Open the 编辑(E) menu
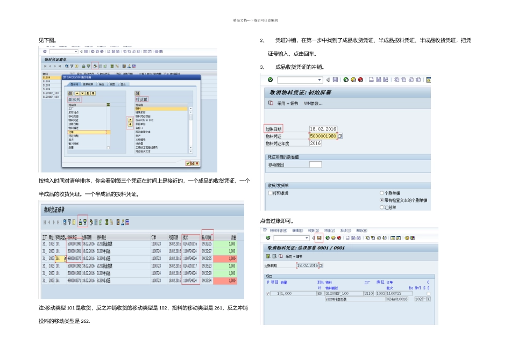 pyautogui.click(x=297, y=230)
